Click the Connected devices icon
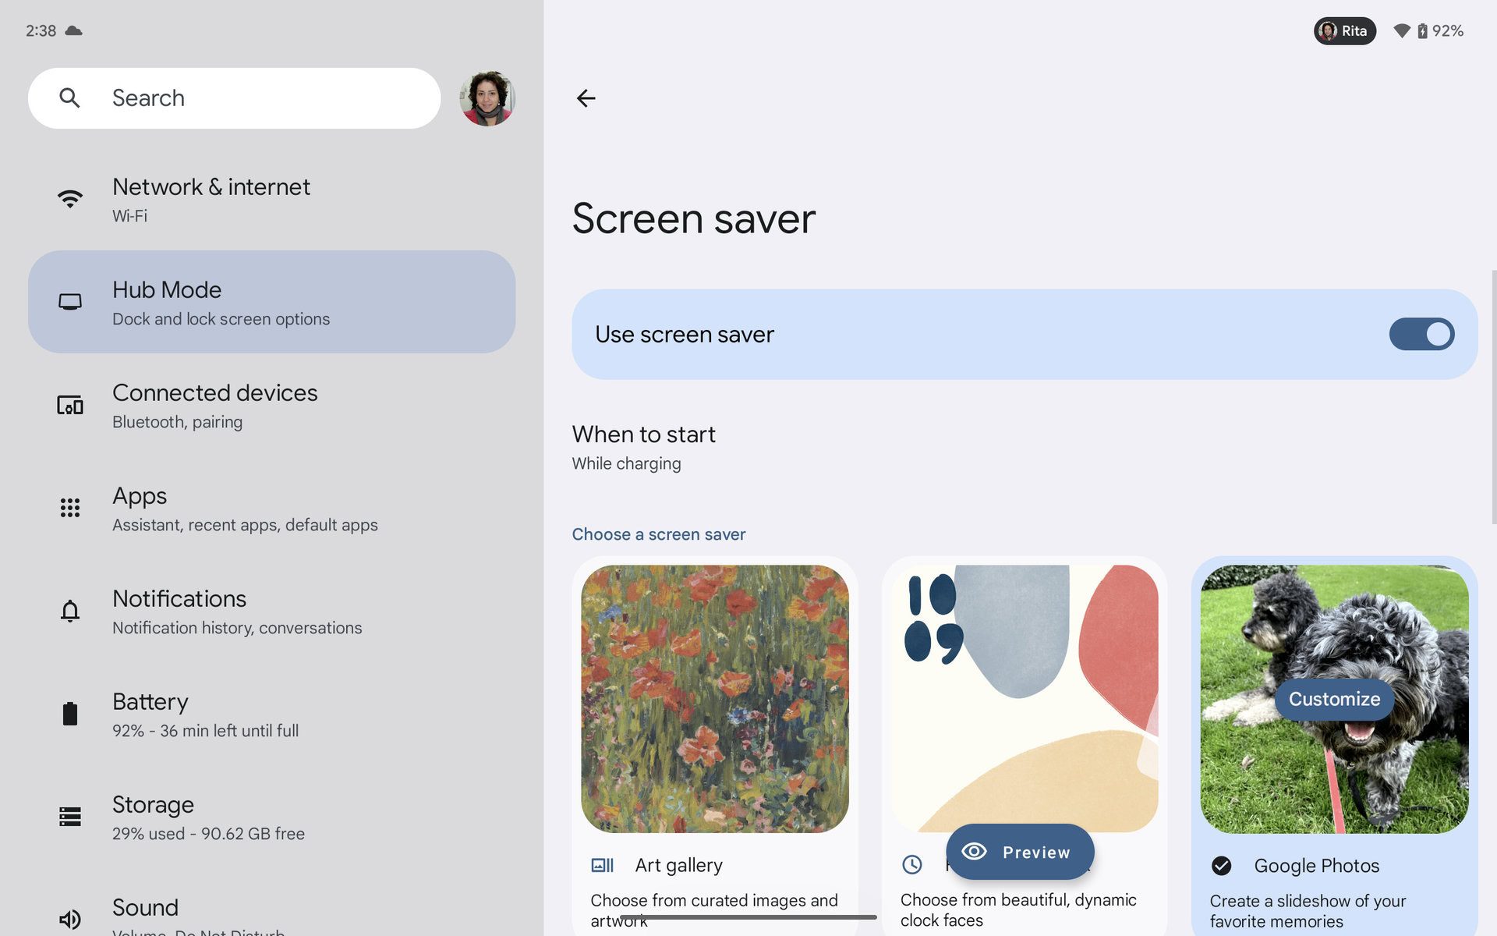 [70, 406]
